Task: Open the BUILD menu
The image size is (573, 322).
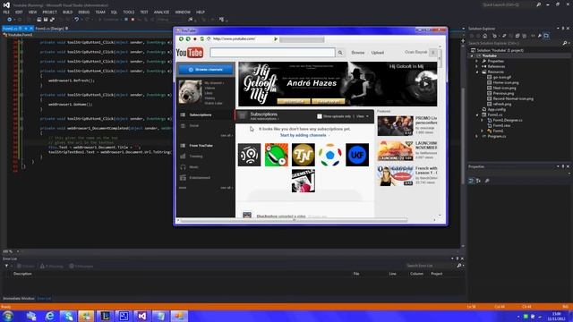Action: (68, 12)
